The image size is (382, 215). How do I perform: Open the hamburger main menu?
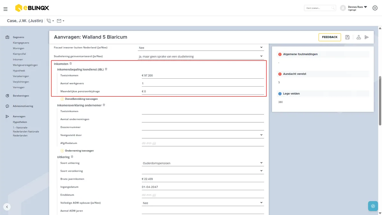click(x=5, y=9)
